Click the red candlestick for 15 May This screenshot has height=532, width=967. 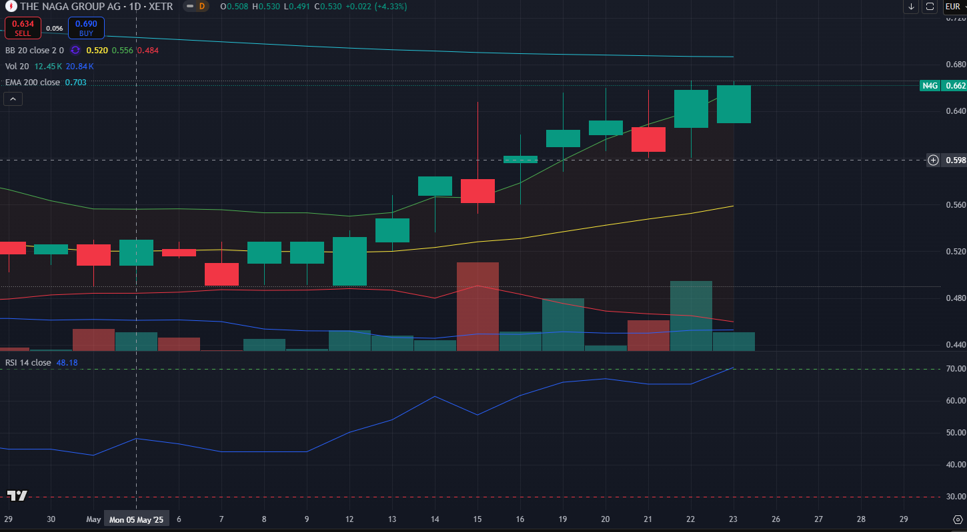click(x=477, y=191)
